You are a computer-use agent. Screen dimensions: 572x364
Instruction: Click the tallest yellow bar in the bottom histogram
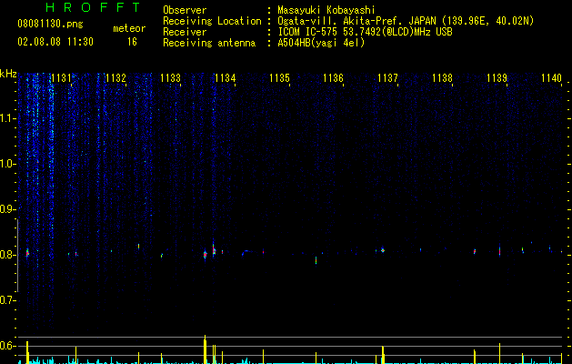click(205, 349)
